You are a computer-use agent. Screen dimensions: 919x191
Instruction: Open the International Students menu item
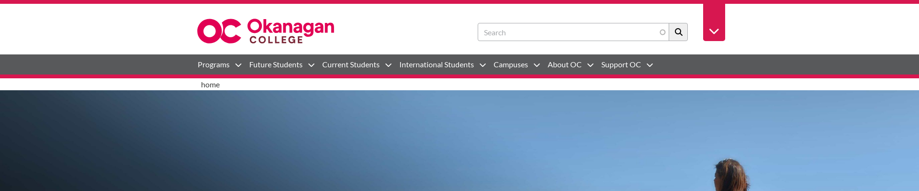(x=437, y=65)
